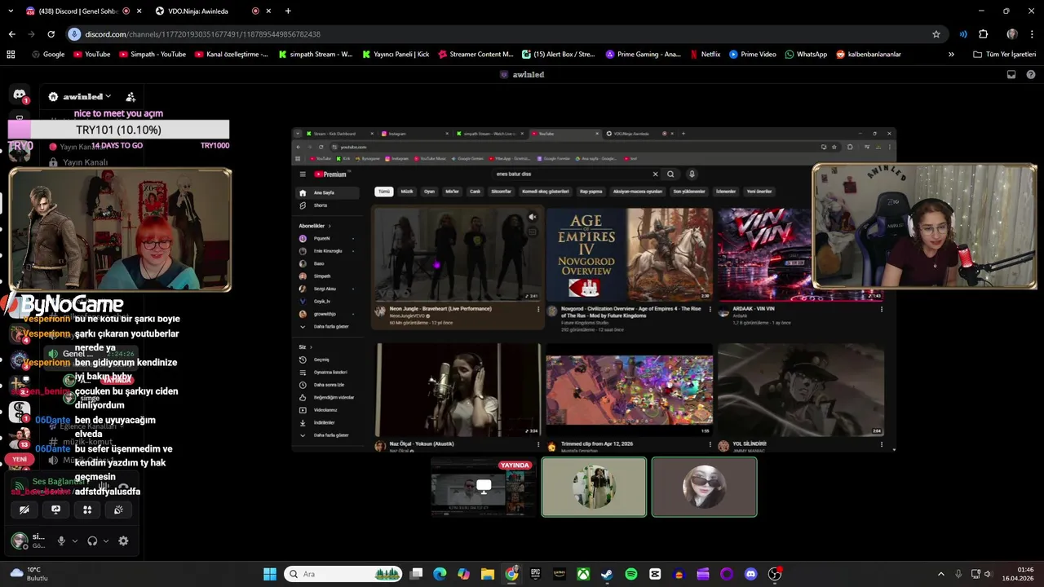Open Simpath - YouTube bookmark
1044x587 pixels.
coord(153,55)
